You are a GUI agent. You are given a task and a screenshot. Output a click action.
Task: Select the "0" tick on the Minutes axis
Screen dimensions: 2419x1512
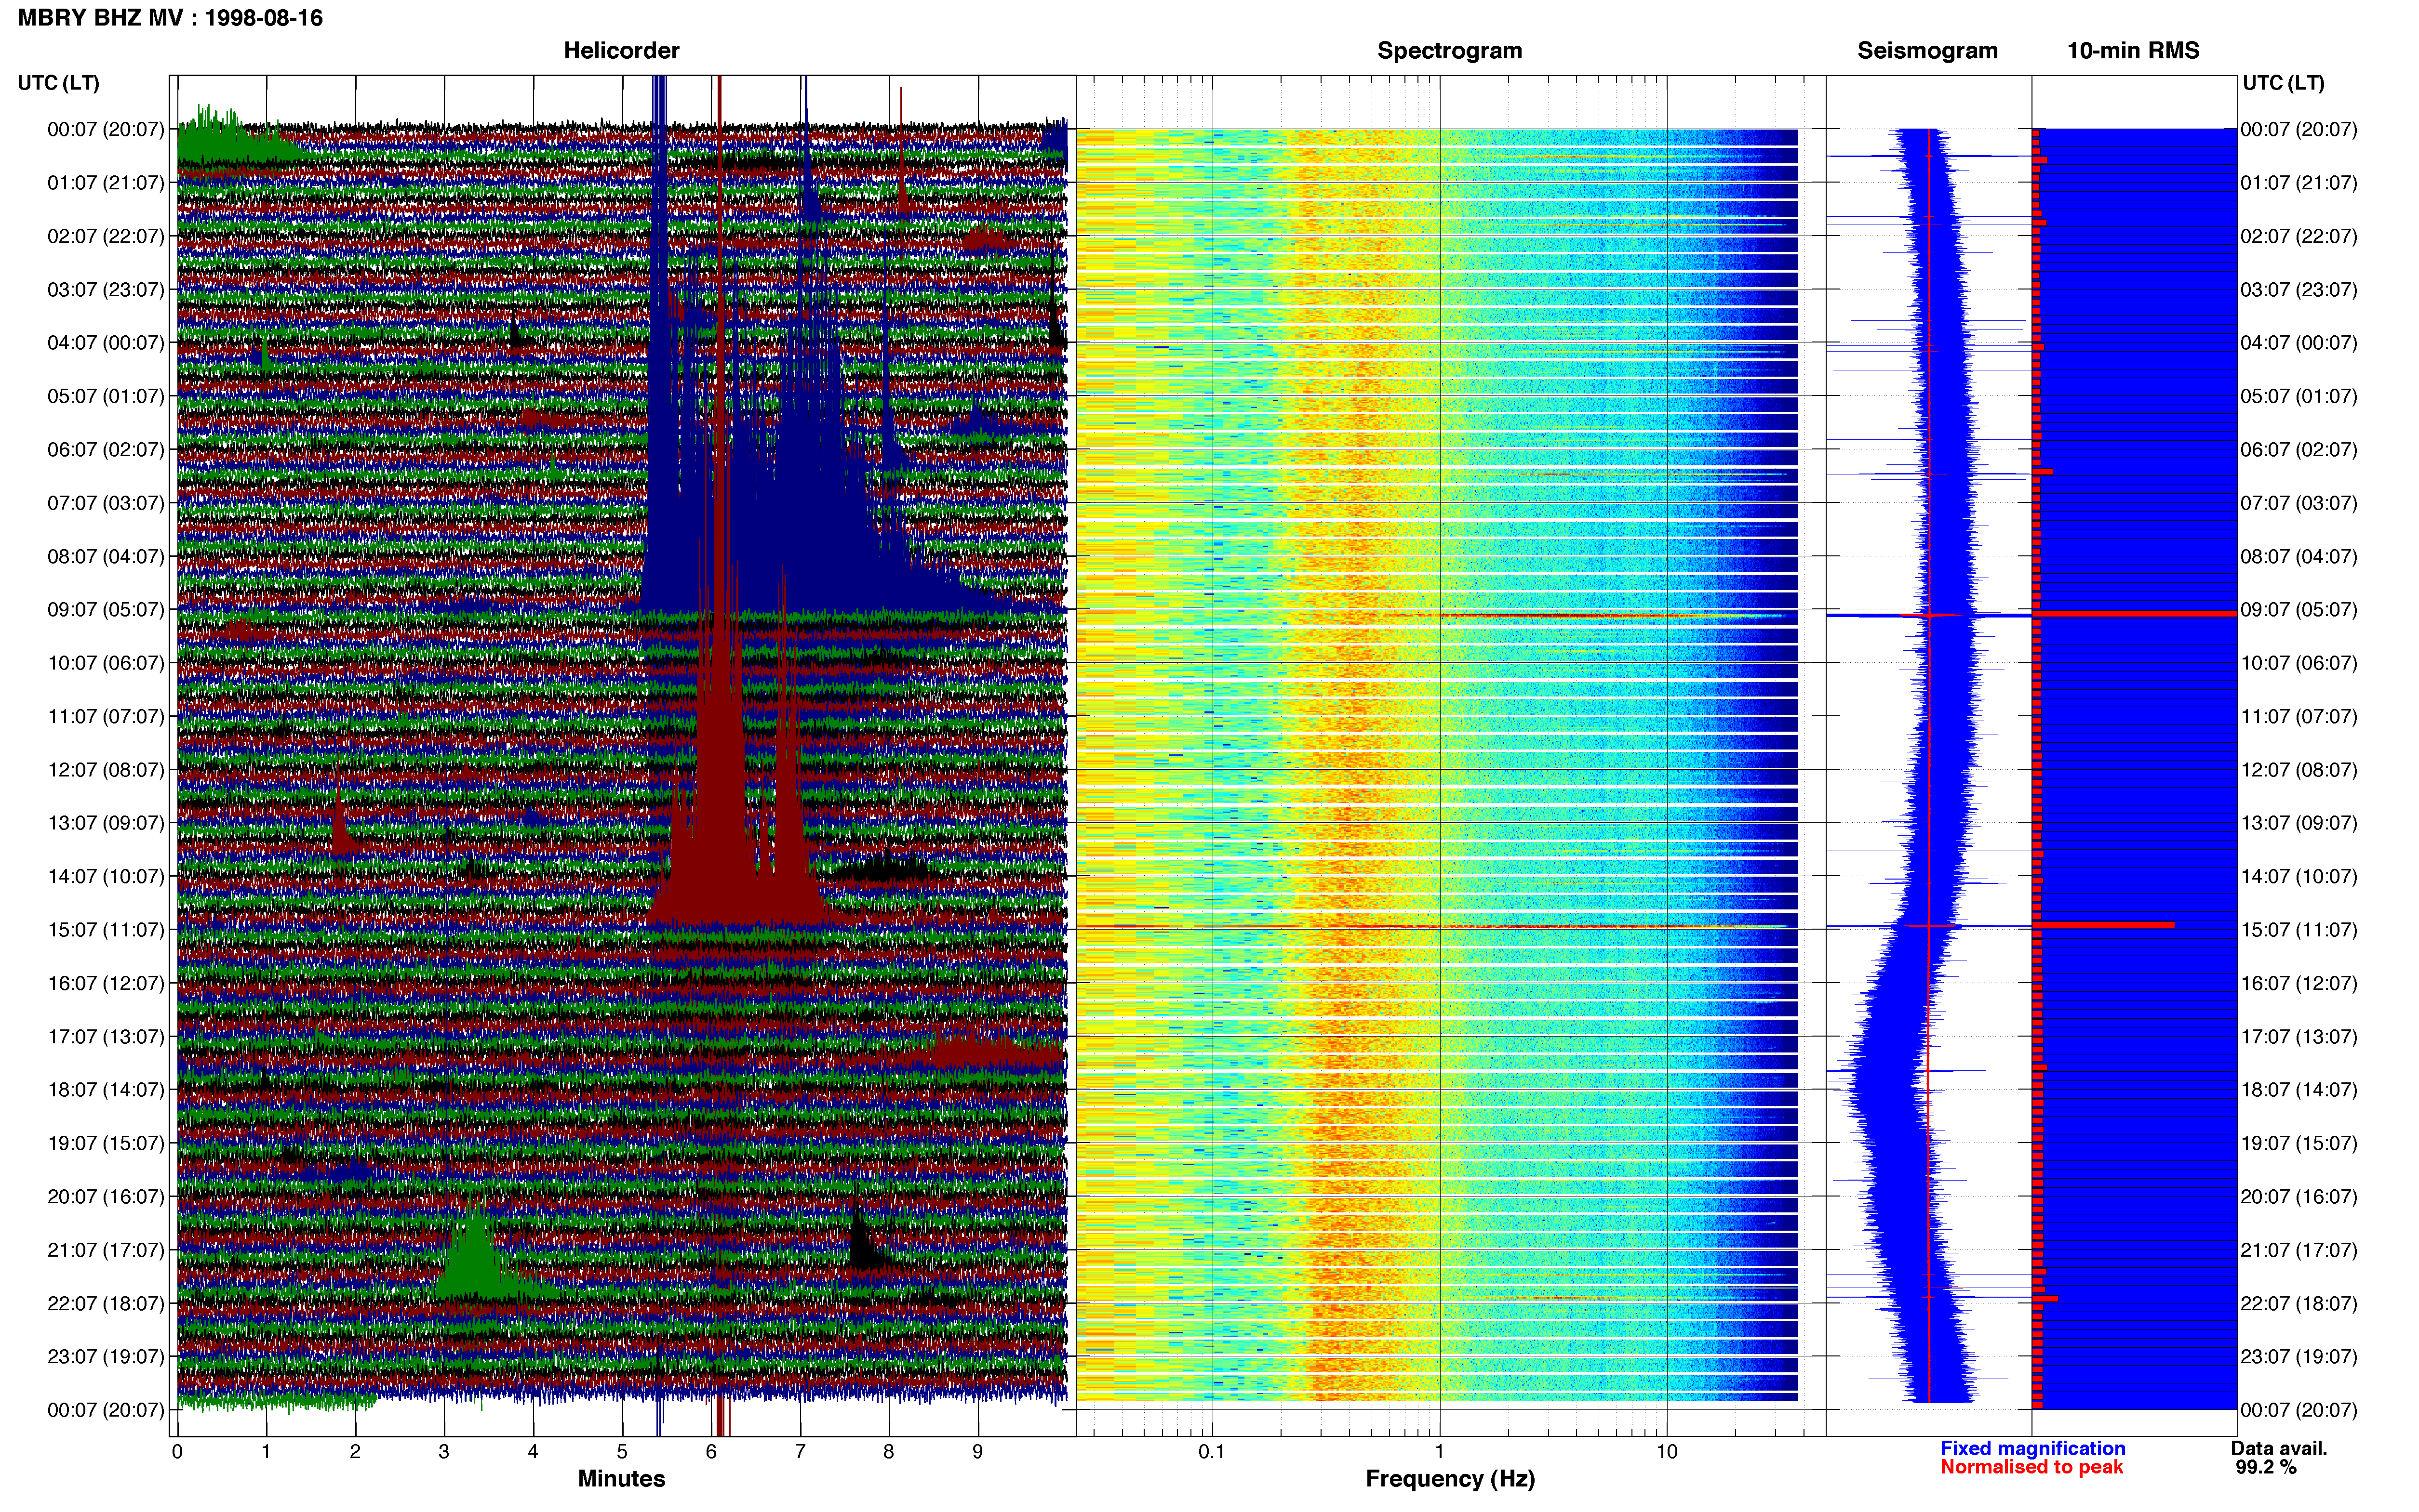(x=177, y=1452)
